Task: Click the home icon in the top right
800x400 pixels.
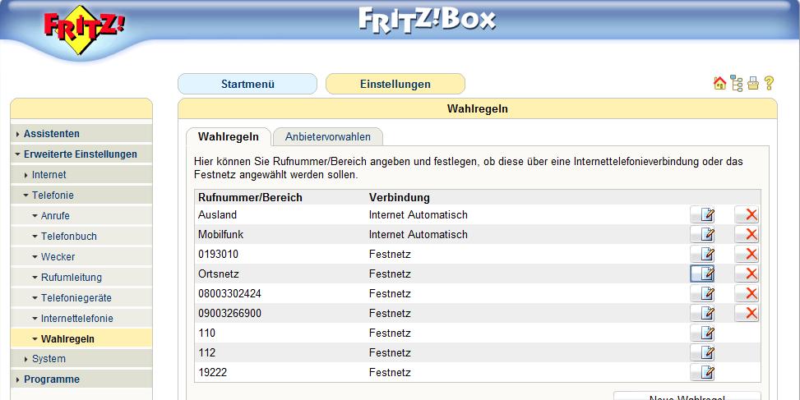Action: pos(720,83)
